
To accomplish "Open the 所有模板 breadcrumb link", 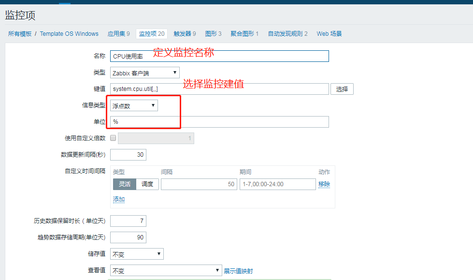I will [20, 34].
